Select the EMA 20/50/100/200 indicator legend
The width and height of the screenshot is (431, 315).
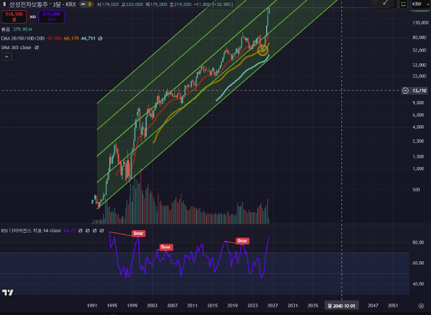(23, 38)
